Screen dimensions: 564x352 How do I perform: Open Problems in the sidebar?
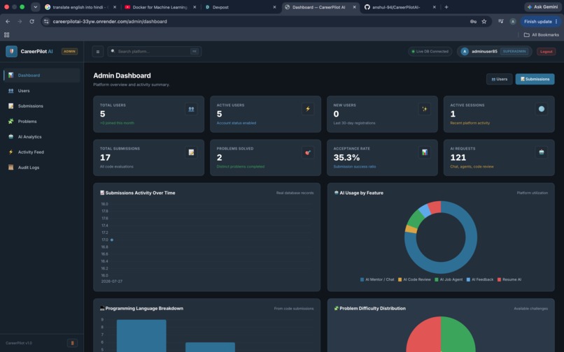(42, 122)
